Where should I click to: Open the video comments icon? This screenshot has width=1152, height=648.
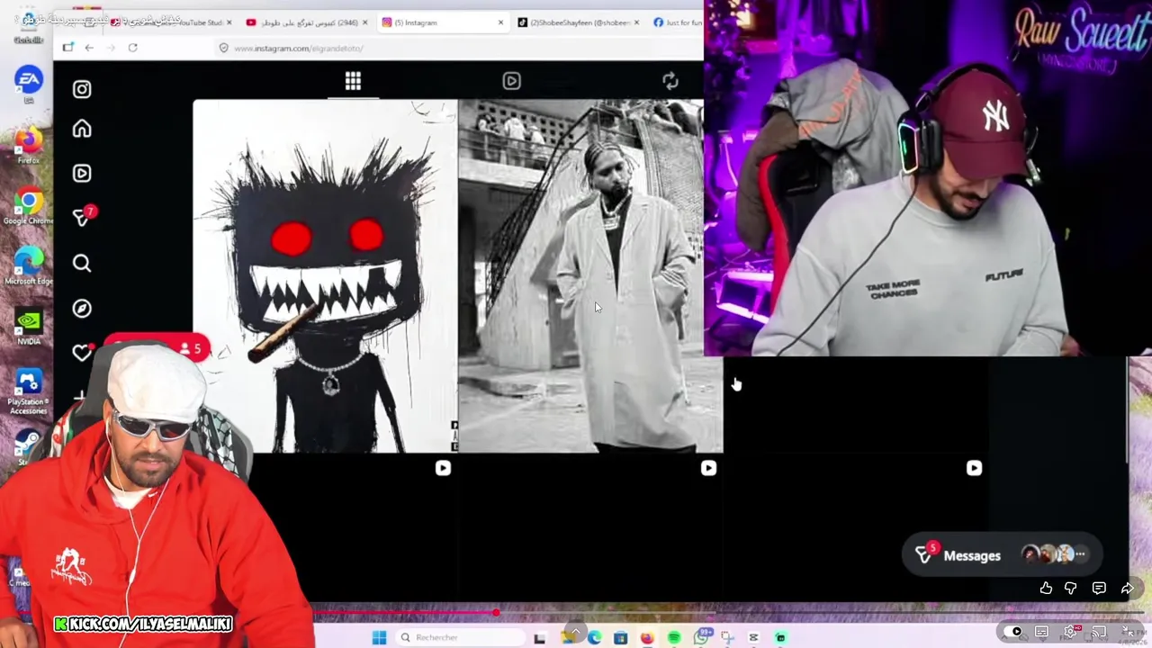[1099, 588]
